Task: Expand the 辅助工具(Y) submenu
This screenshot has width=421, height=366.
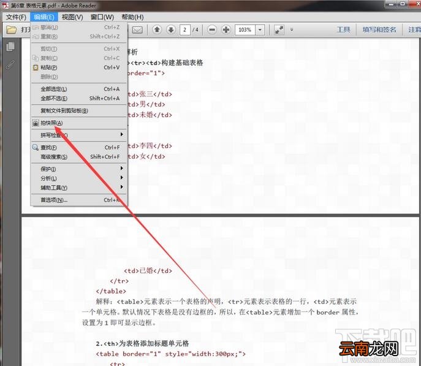Action: click(78, 188)
